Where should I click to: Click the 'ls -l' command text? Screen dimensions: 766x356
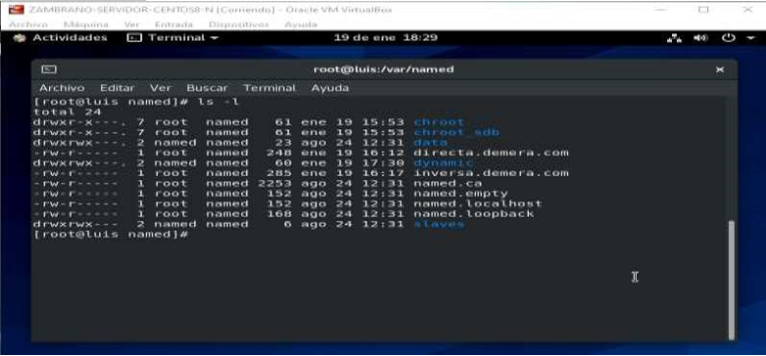tap(218, 102)
